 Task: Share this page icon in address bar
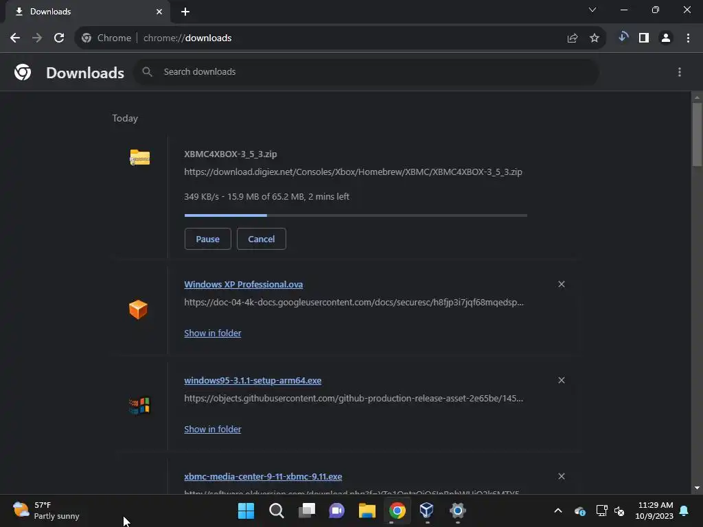coord(572,38)
